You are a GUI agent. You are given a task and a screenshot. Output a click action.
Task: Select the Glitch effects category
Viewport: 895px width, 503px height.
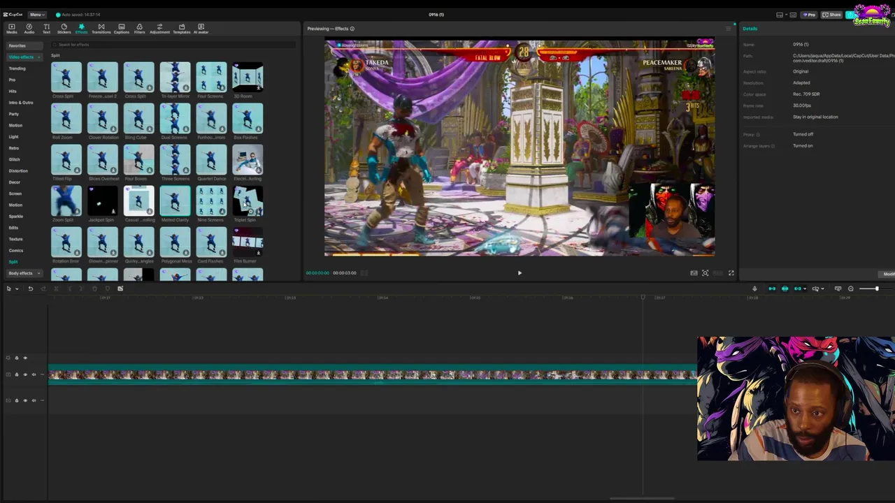click(x=14, y=159)
